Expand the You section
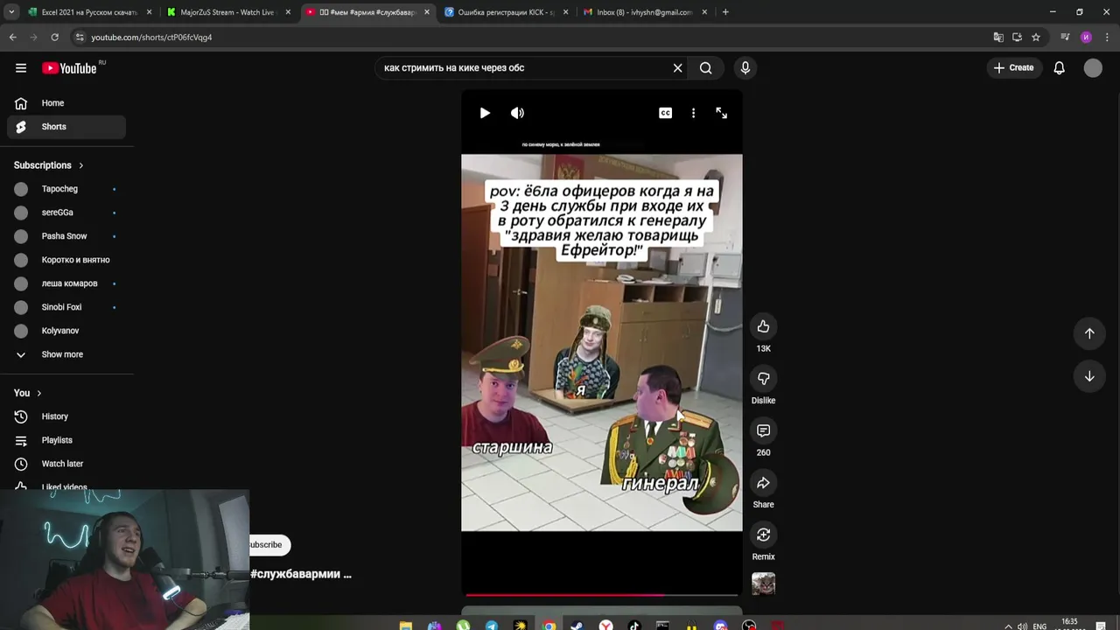The height and width of the screenshot is (630, 1120). pos(28,393)
